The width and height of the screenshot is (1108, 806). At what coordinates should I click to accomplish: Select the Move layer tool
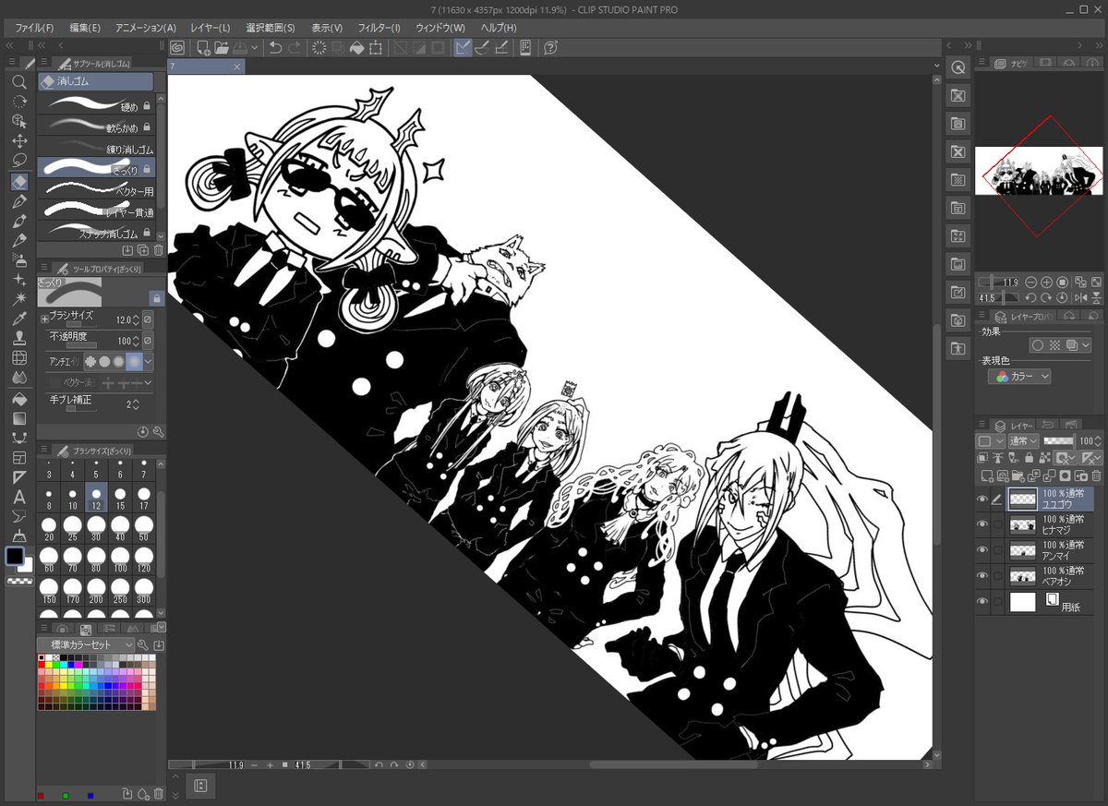(18, 140)
